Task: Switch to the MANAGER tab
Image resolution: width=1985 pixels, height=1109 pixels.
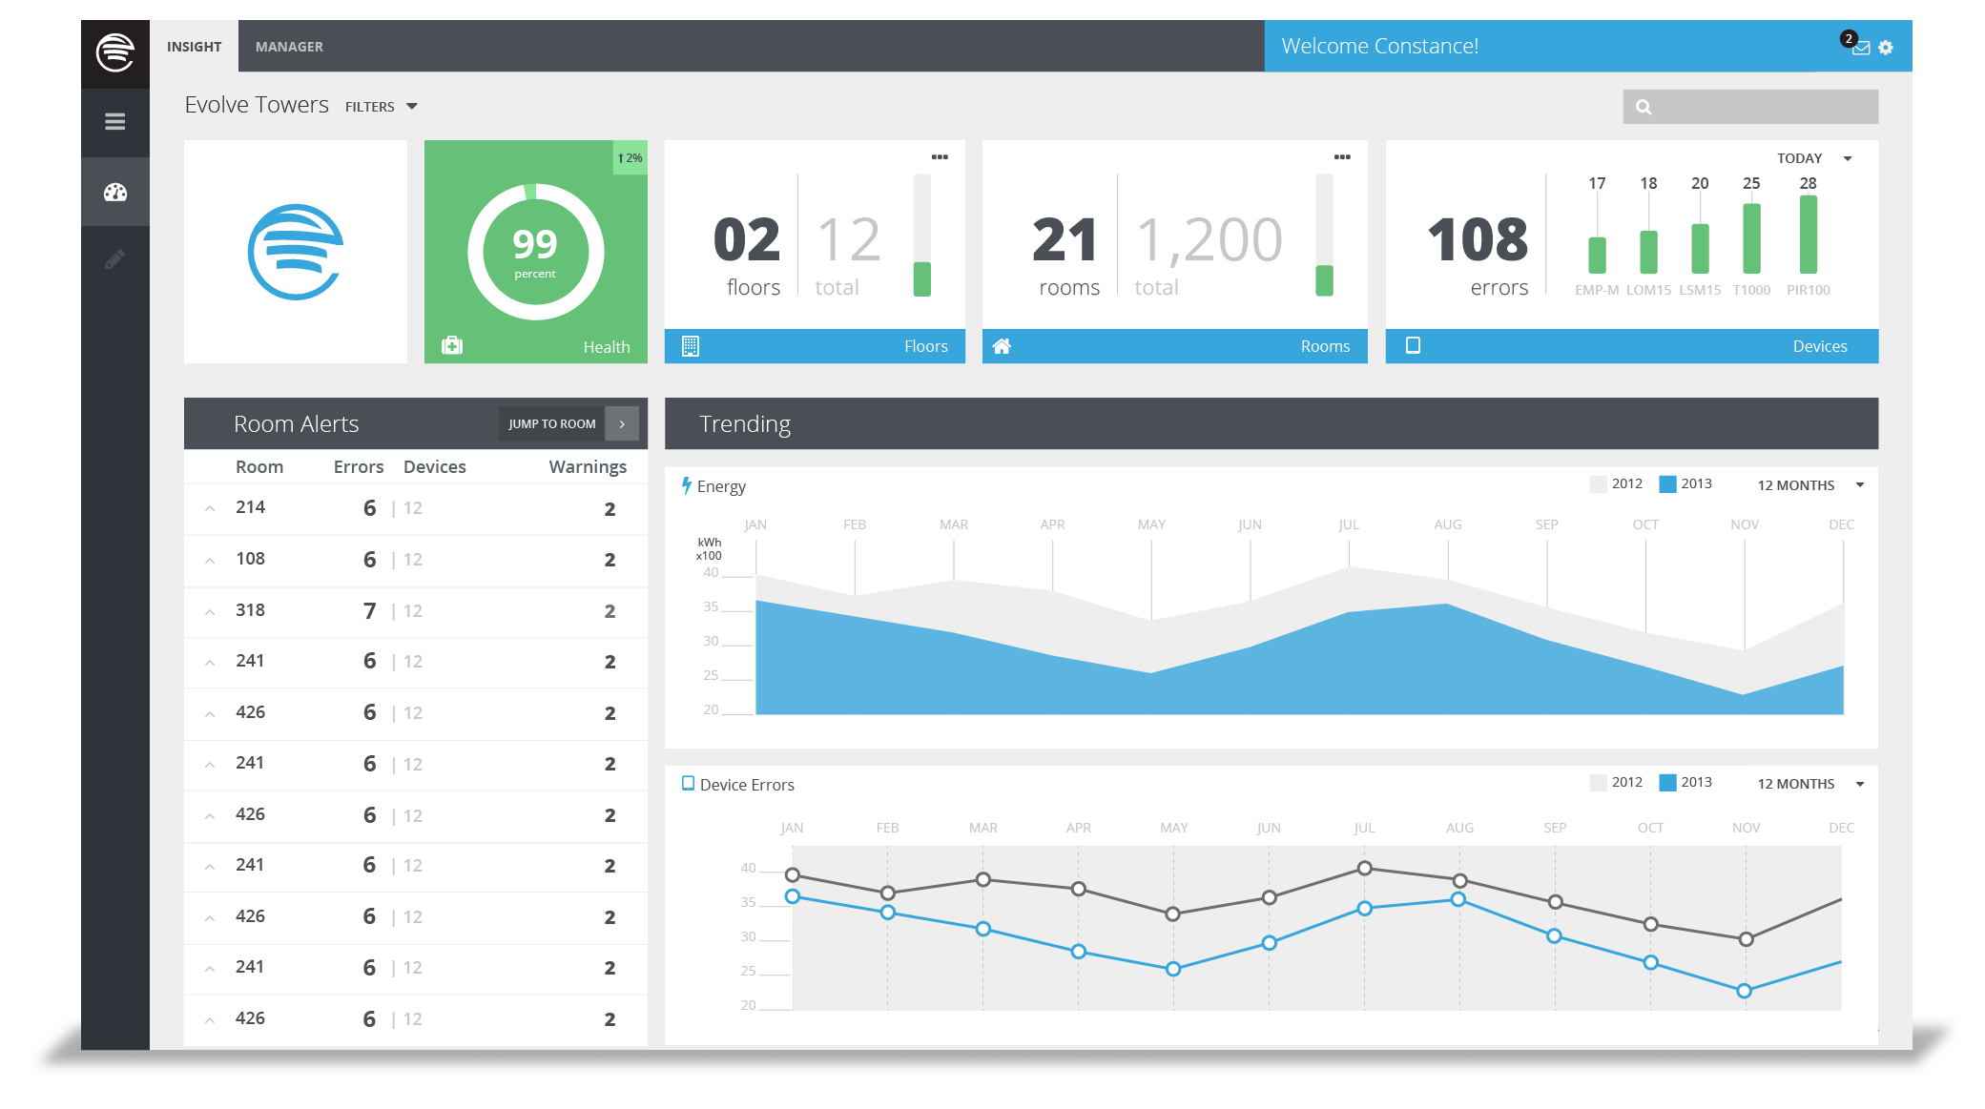Action: click(x=289, y=47)
